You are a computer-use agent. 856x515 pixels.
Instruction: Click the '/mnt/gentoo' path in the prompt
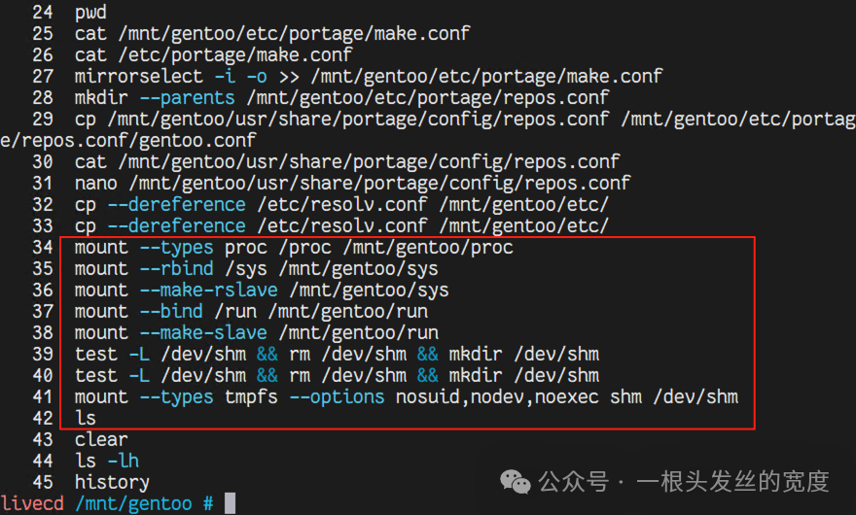pos(134,503)
